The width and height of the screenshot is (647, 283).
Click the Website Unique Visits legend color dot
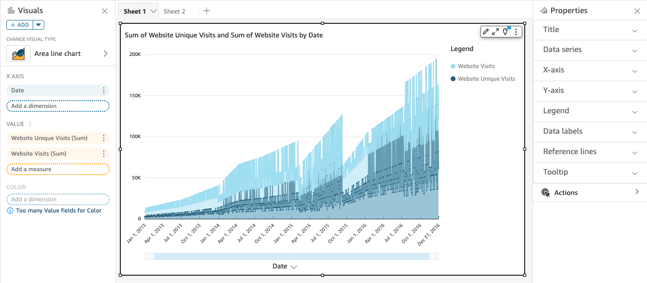pyautogui.click(x=453, y=79)
